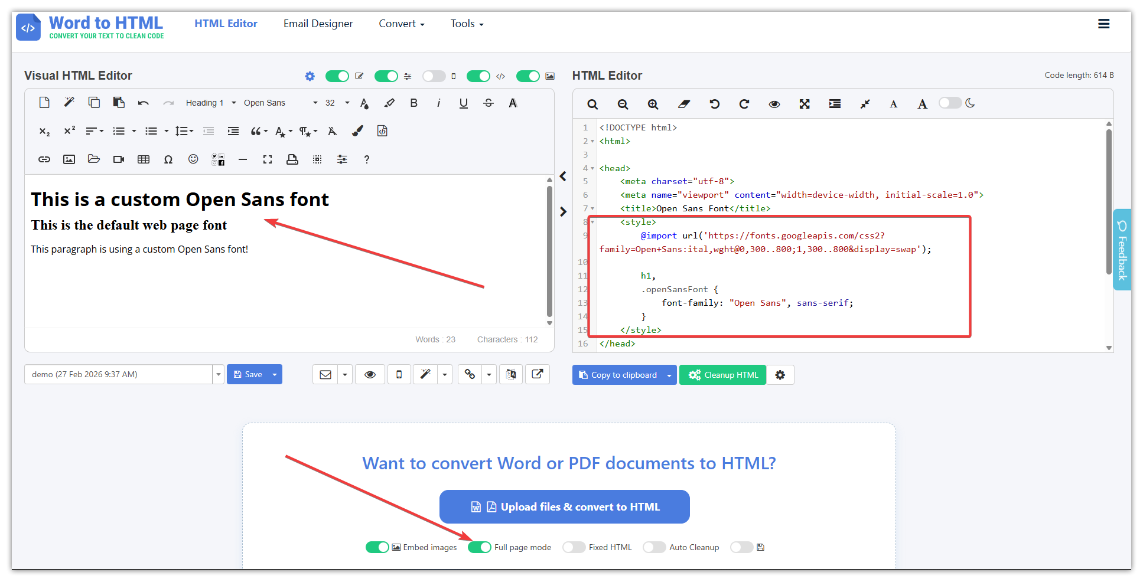This screenshot has height=582, width=1143.
Task: Click the eraser icon in HTML Editor toolbar
Action: tap(683, 104)
